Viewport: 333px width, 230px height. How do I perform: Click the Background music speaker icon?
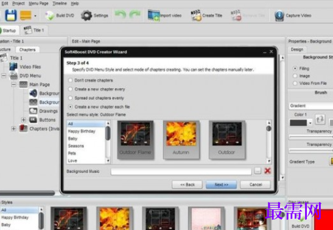(33, 93)
